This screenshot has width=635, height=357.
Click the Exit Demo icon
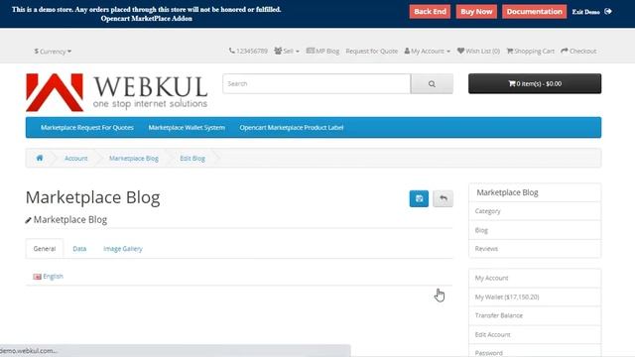(608, 11)
